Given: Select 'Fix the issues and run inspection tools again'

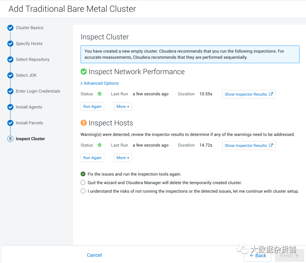Looking at the screenshot, I should [83, 174].
